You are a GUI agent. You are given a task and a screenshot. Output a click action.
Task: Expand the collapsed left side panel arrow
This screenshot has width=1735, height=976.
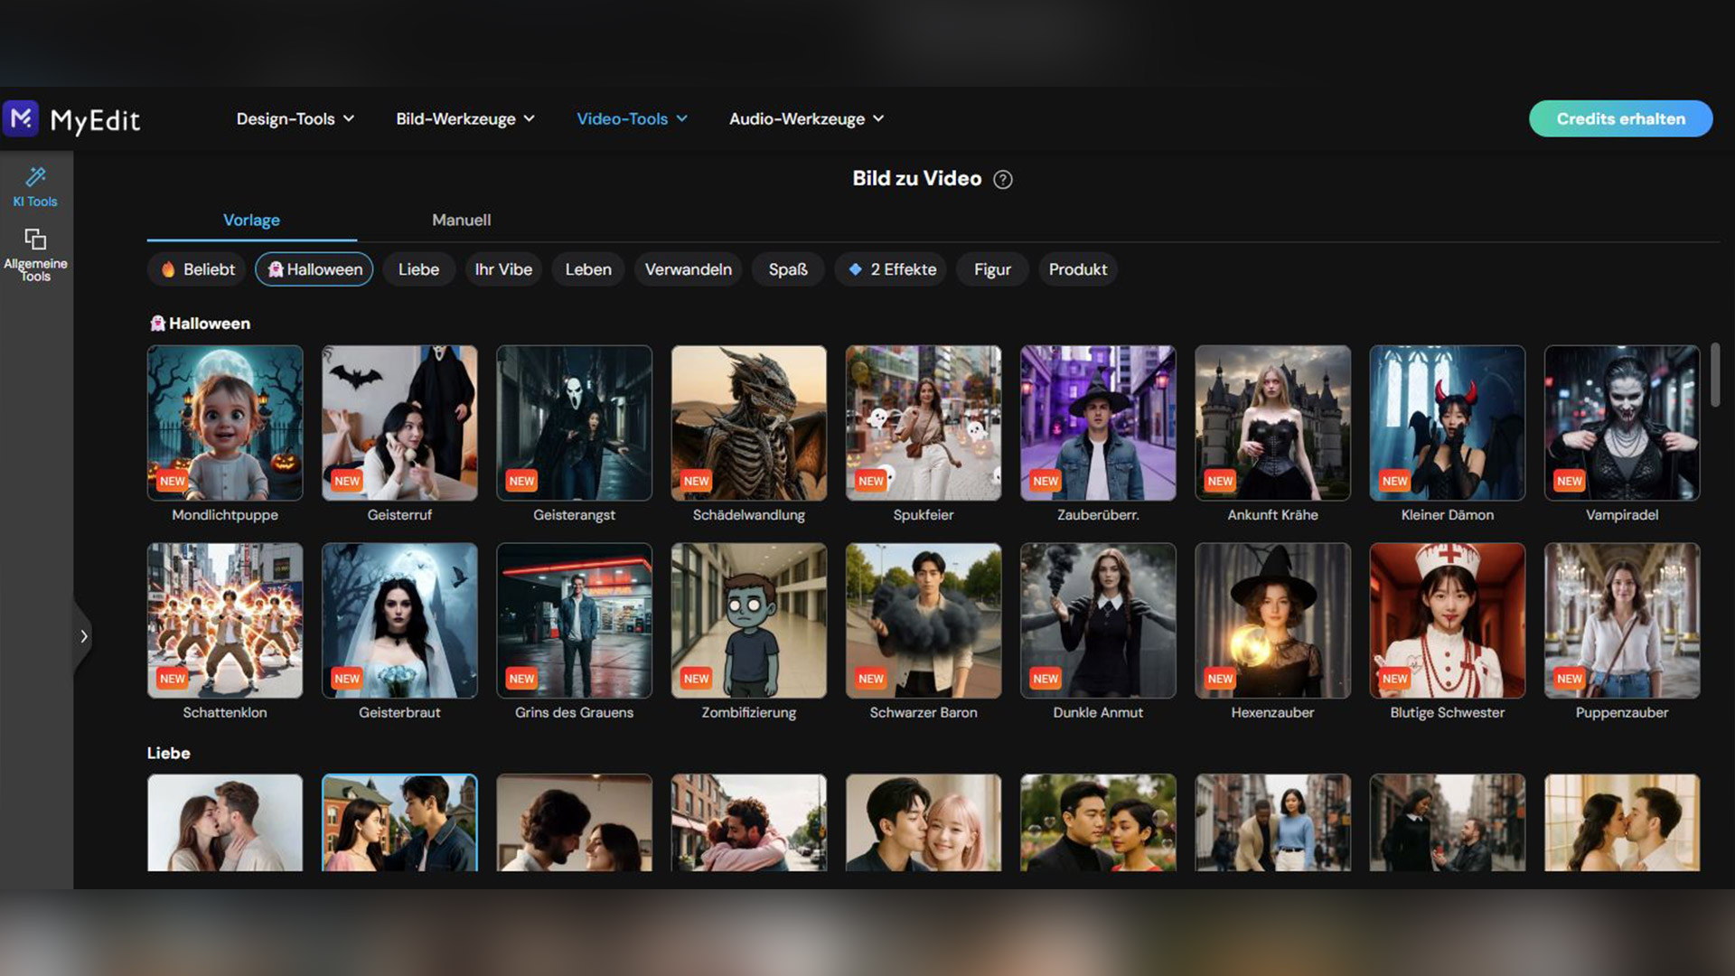[x=83, y=636]
